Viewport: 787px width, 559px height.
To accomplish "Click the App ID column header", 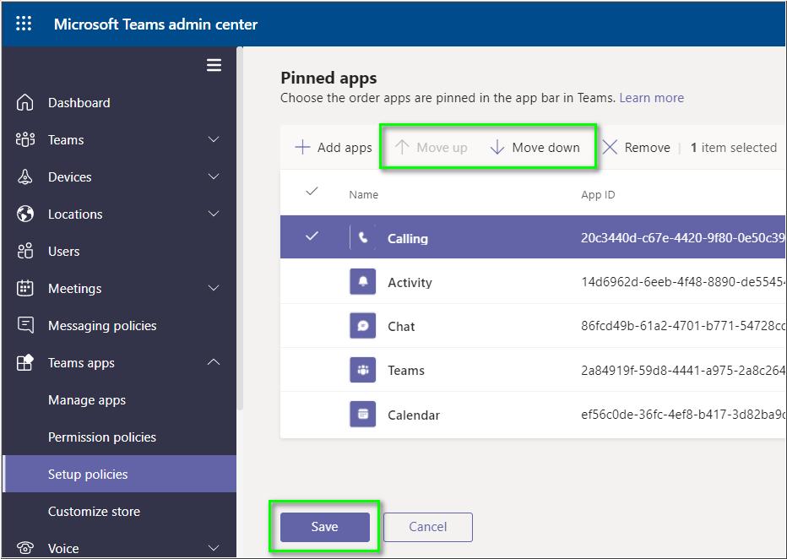I will 598,195.
